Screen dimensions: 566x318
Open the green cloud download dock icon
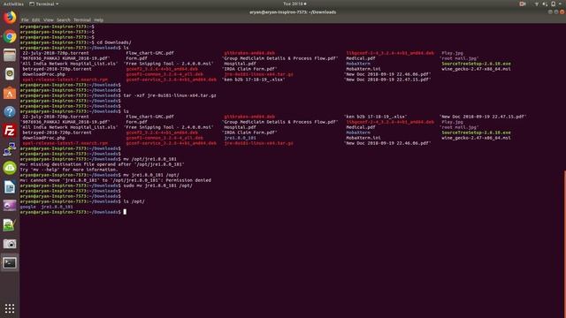tap(10, 168)
